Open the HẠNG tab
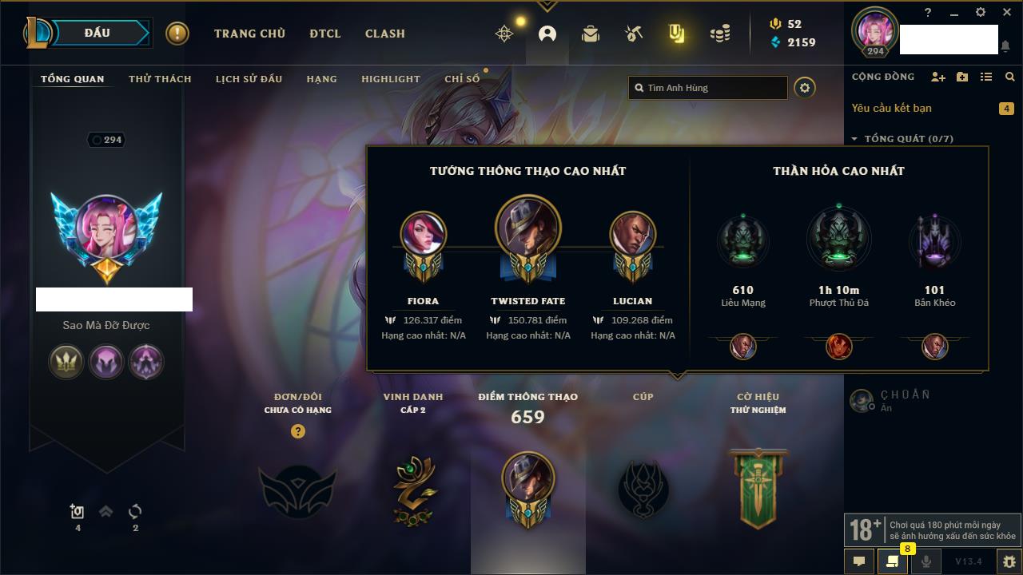 click(x=321, y=79)
